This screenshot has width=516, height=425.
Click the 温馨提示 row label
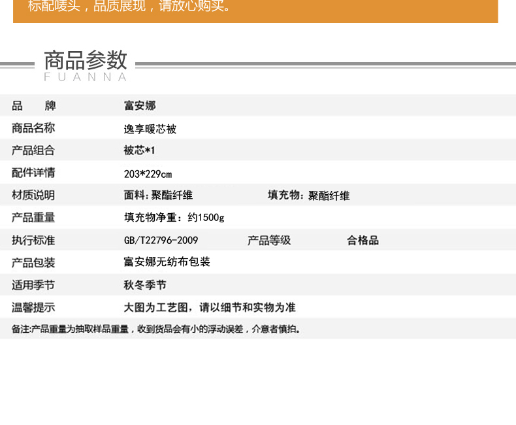(33, 307)
